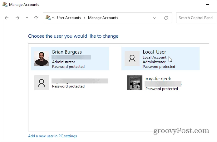Screen dimensions: 217x142
Task: Refresh the Manage Accounts page
Action: [166, 18]
